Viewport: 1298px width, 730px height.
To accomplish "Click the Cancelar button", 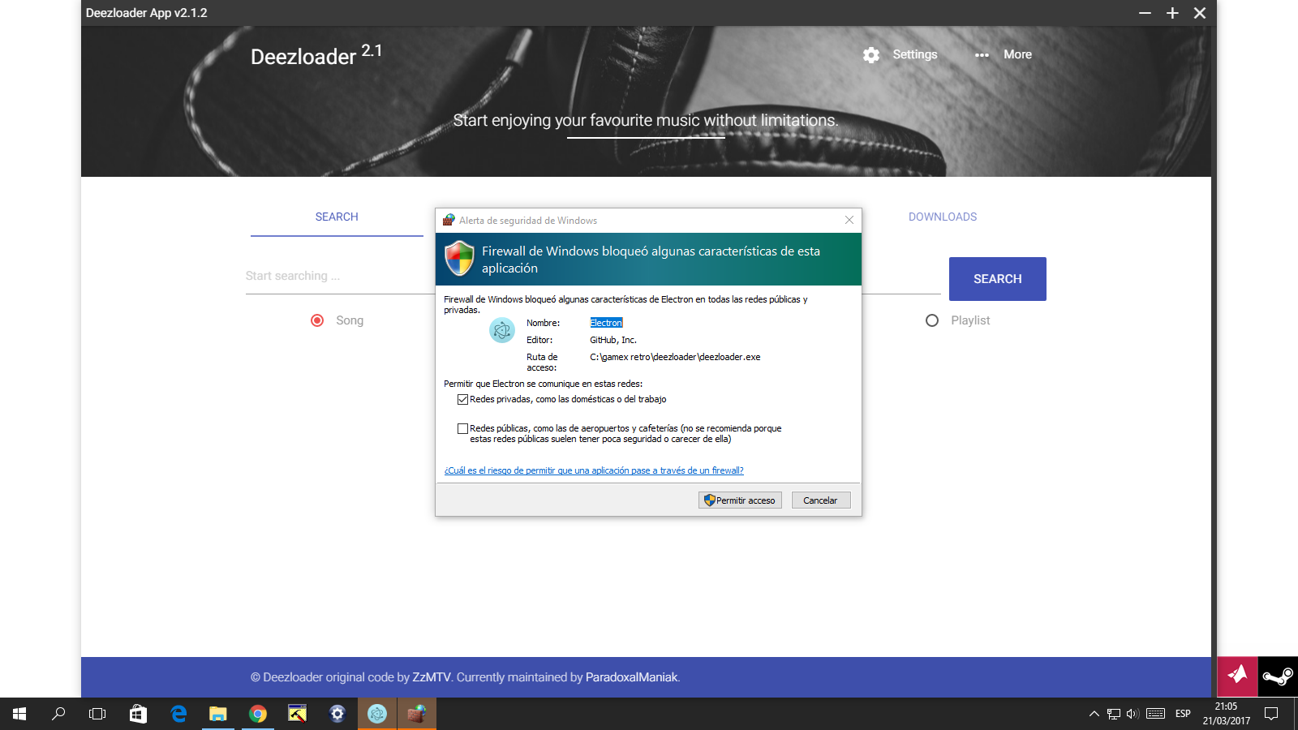I will pos(821,500).
